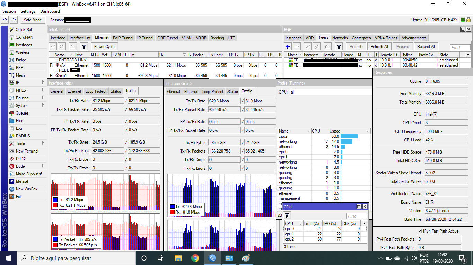Expand the Routing submenu arrow
Screen dimensions: 473x265
43,98
